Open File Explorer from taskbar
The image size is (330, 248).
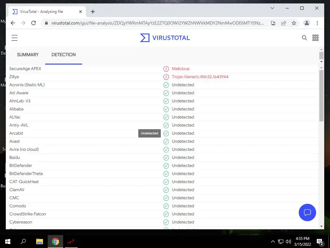[39, 242]
